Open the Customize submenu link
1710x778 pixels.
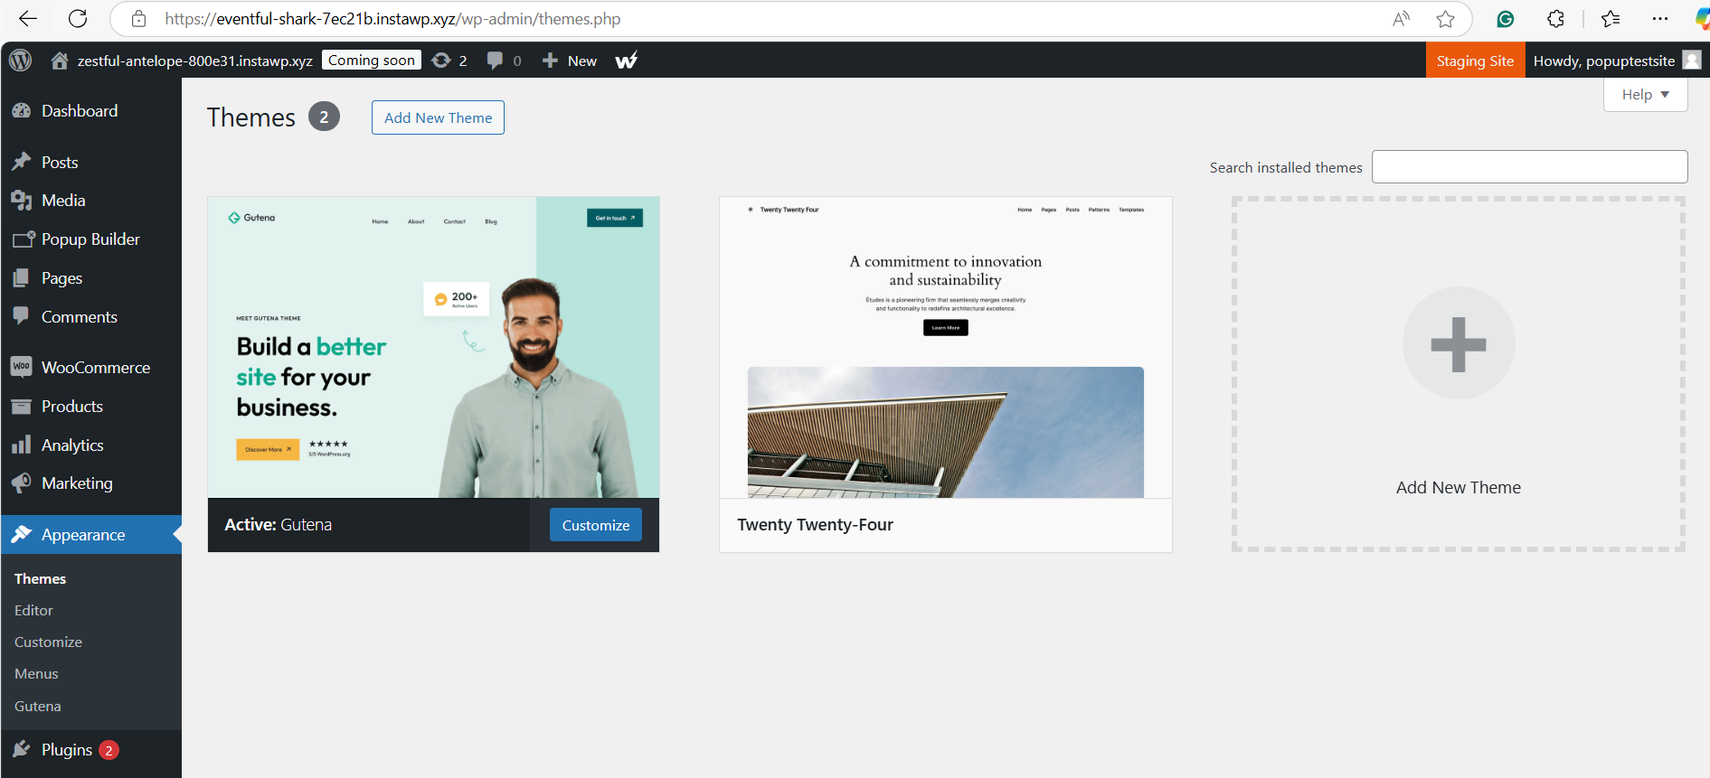click(x=48, y=642)
